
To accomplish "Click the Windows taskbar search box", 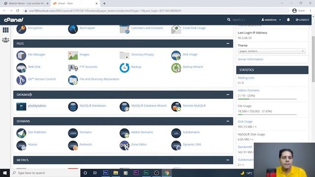I will [x=45, y=173].
